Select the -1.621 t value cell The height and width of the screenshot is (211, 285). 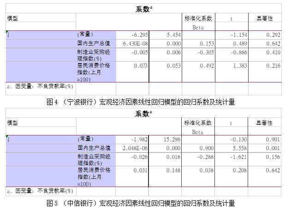click(x=231, y=159)
